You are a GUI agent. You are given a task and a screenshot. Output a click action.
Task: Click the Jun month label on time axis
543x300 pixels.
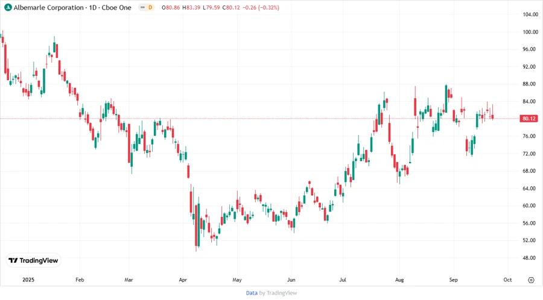tap(291, 280)
